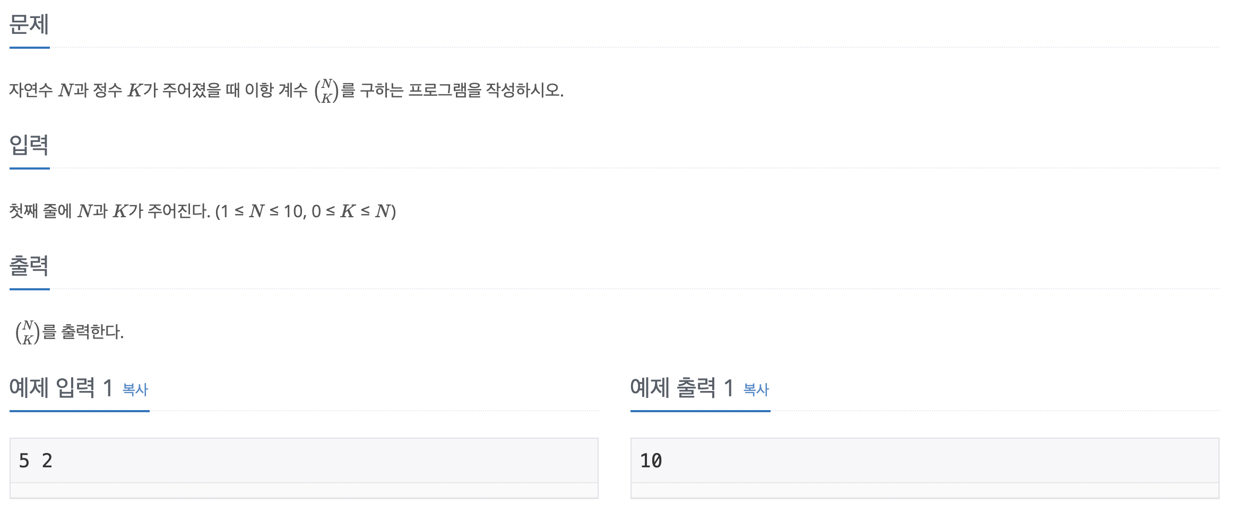The width and height of the screenshot is (1244, 515).
Task: Click the binomial formula in the output section
Action: (x=28, y=332)
